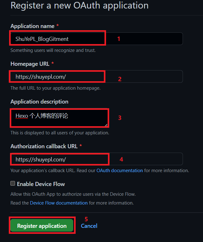
Task: Open the OAuth documentation link
Action: pyautogui.click(x=120, y=171)
